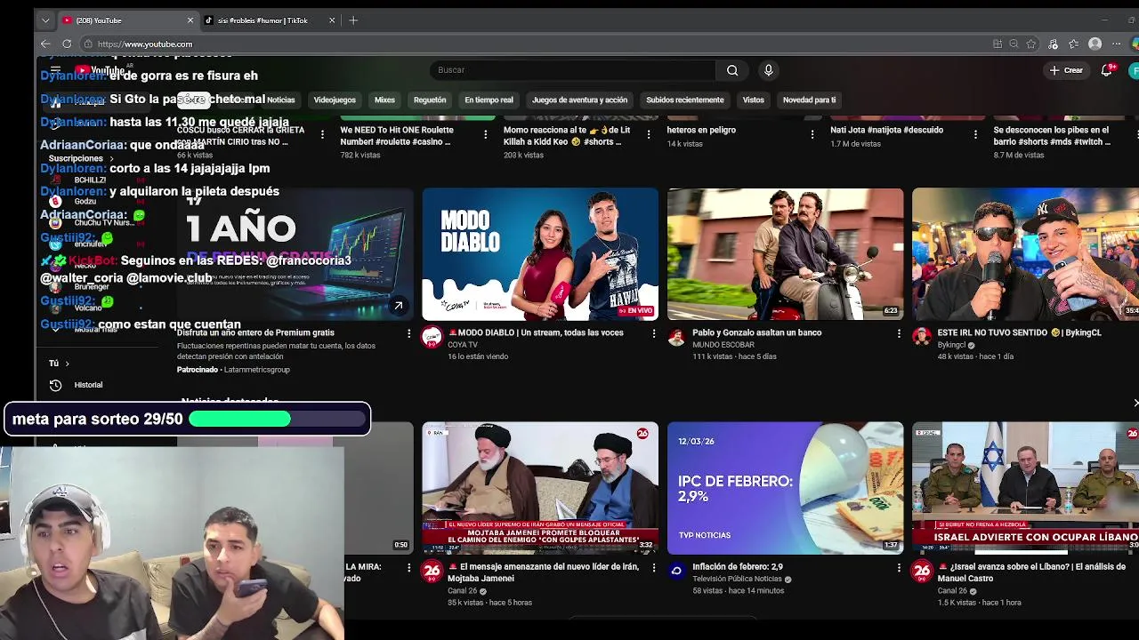Open YouTube notifications bell

(1106, 70)
